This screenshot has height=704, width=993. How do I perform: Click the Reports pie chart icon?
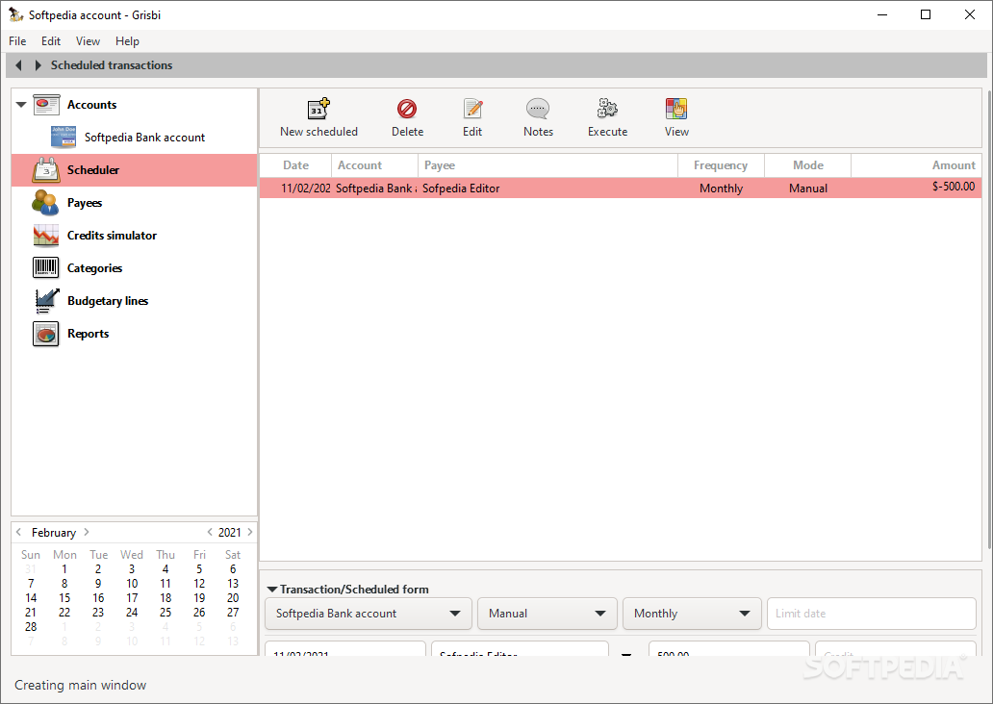[x=45, y=334]
